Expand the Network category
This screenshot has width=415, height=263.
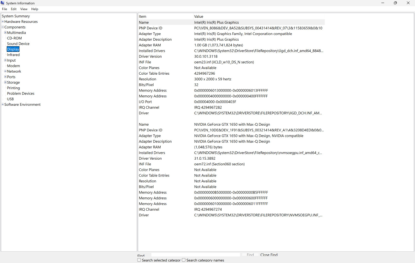(x=5, y=71)
